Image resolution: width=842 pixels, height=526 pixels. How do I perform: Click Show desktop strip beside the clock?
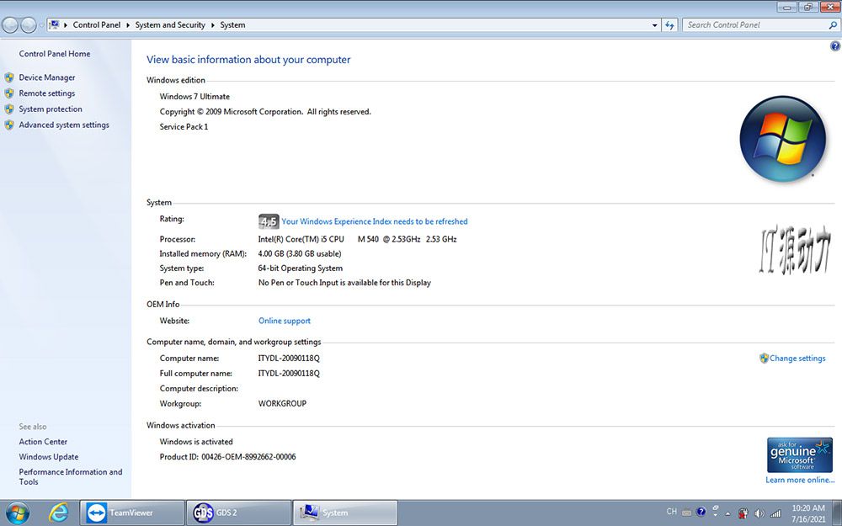click(838, 513)
